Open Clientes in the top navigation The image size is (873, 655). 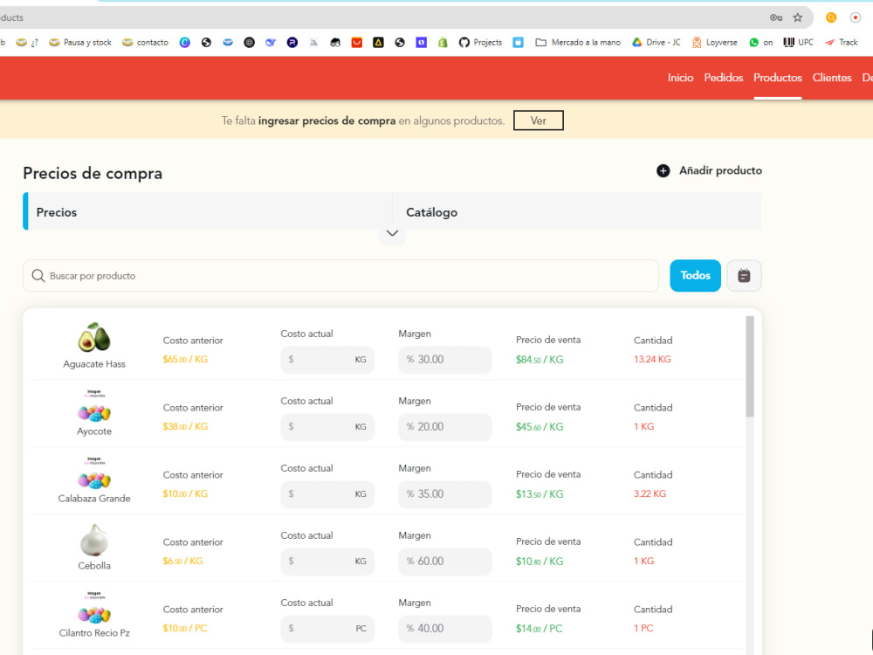coord(831,78)
